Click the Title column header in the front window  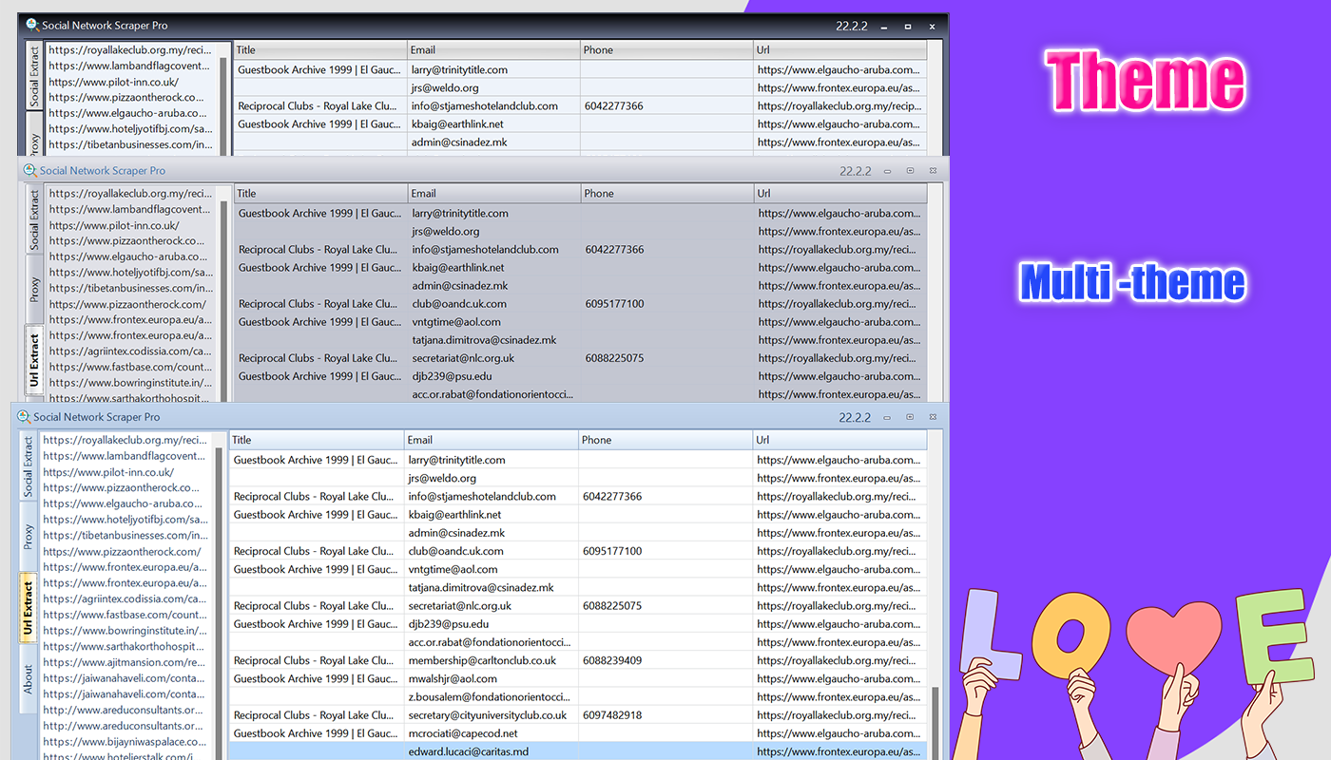coord(317,440)
